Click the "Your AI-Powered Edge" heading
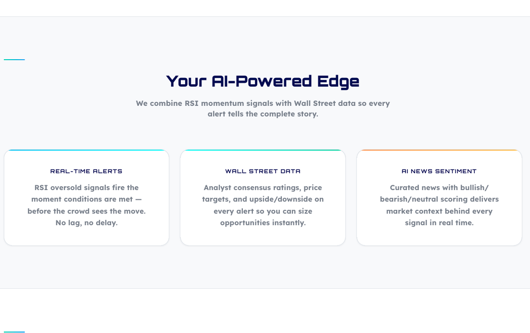This screenshot has height=333, width=530. (263, 81)
